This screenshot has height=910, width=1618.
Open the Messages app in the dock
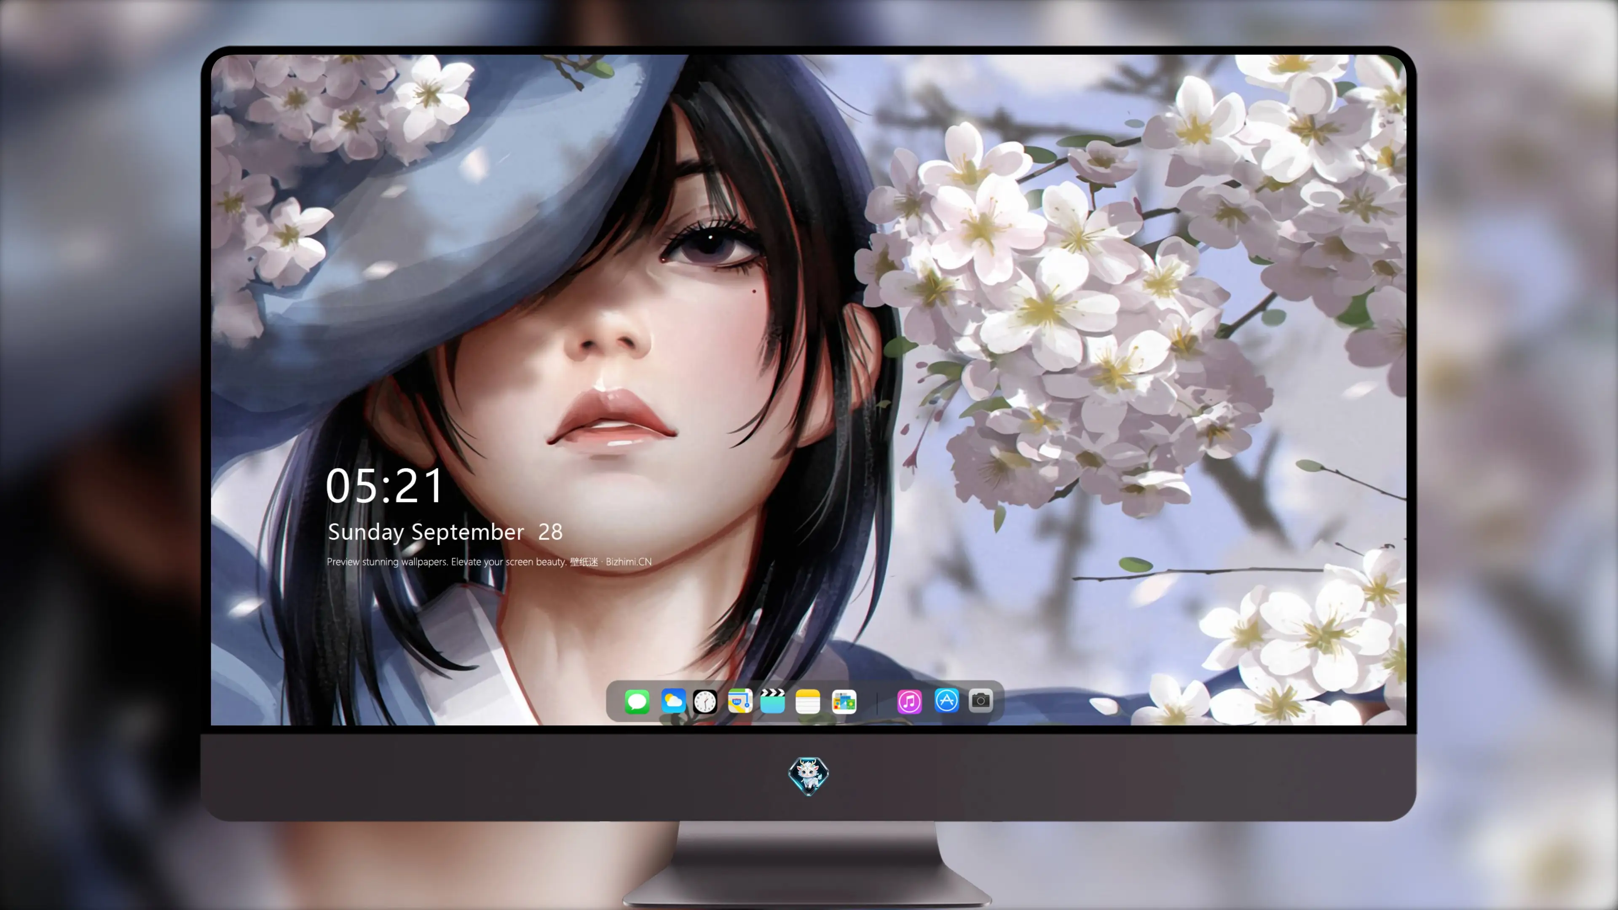point(637,701)
